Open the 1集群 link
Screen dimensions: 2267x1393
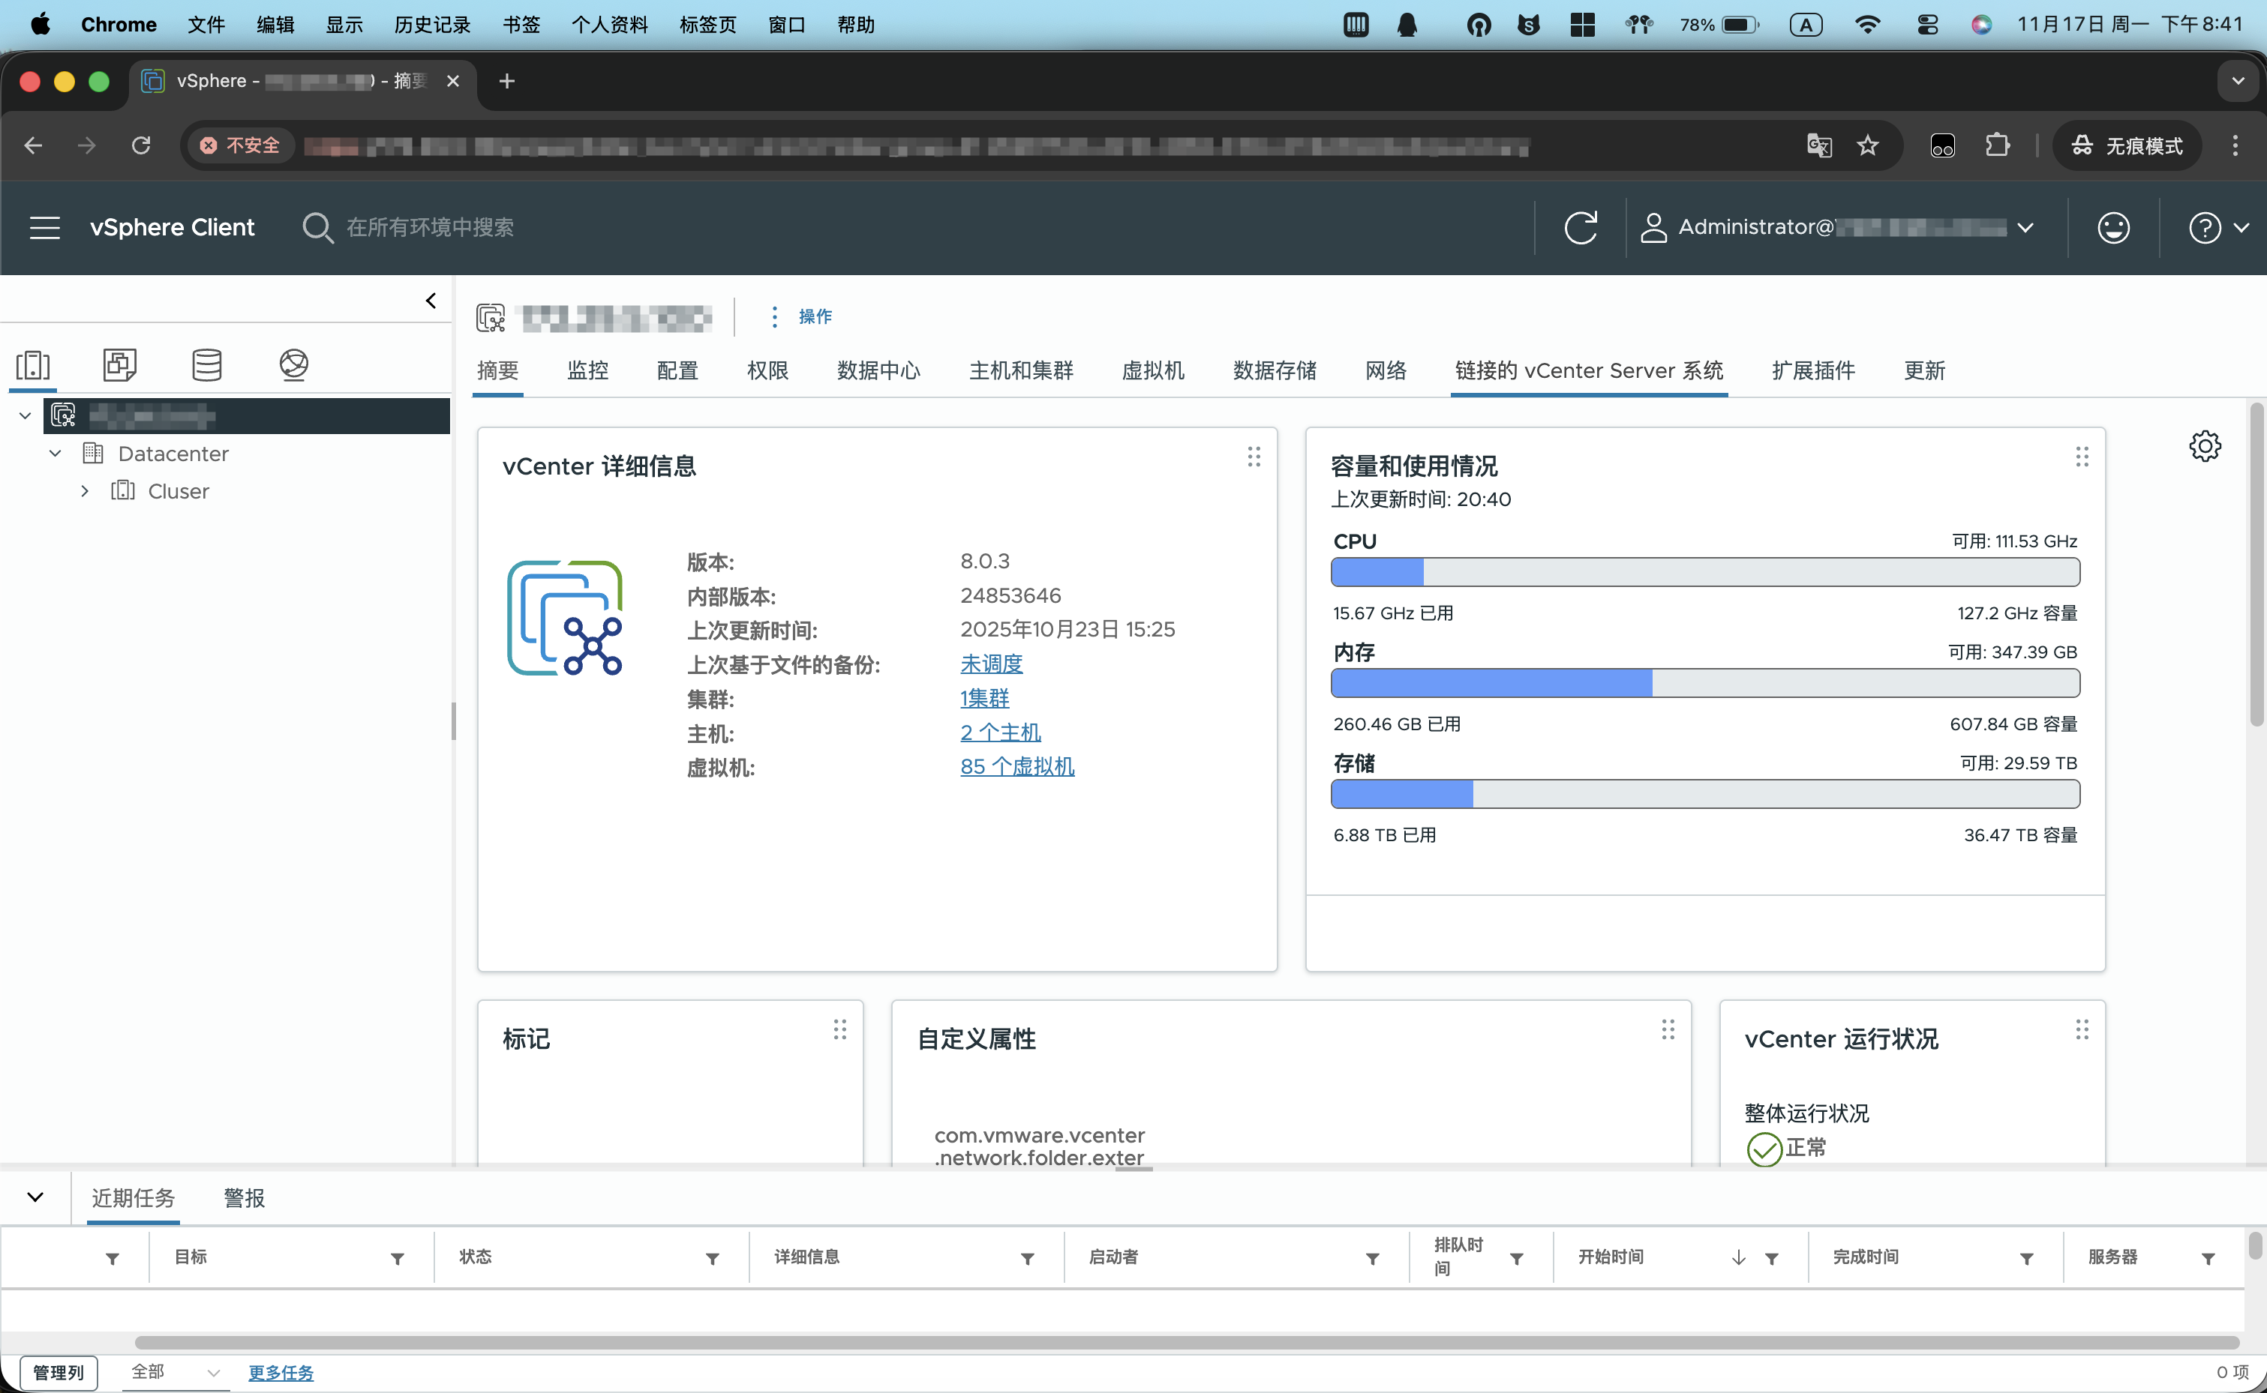pos(984,698)
